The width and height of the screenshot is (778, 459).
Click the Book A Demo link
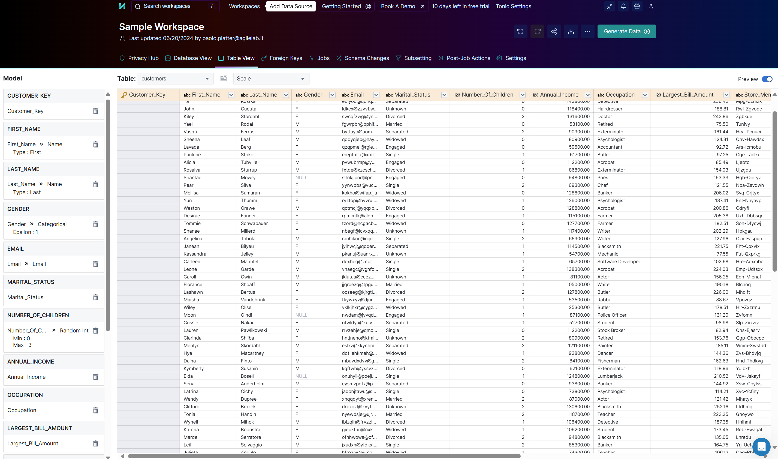[403, 6]
